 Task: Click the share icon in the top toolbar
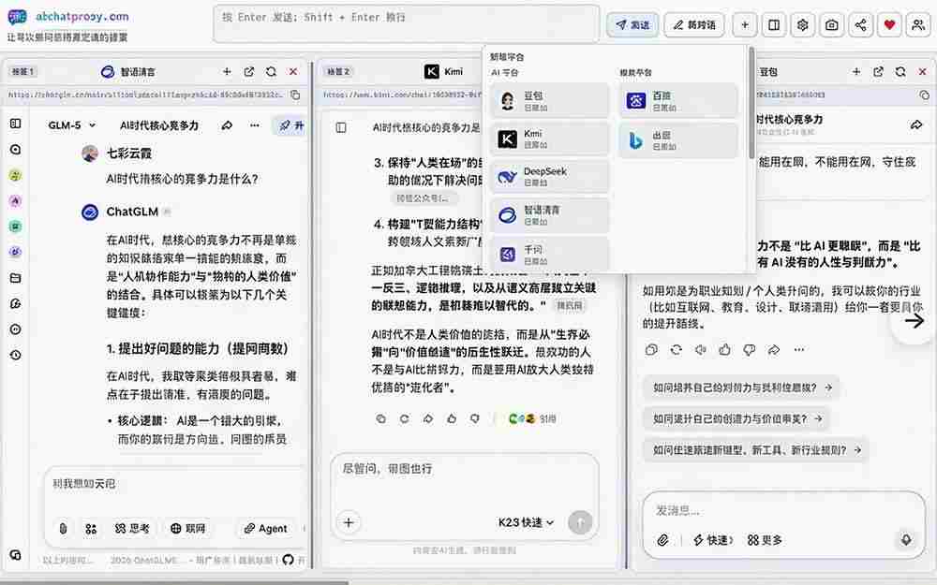(860, 25)
